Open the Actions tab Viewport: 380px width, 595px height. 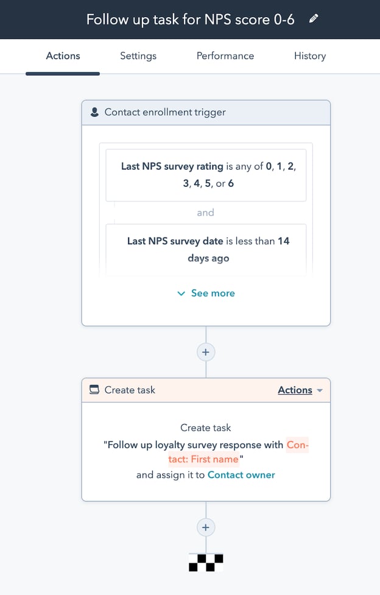pyautogui.click(x=63, y=56)
